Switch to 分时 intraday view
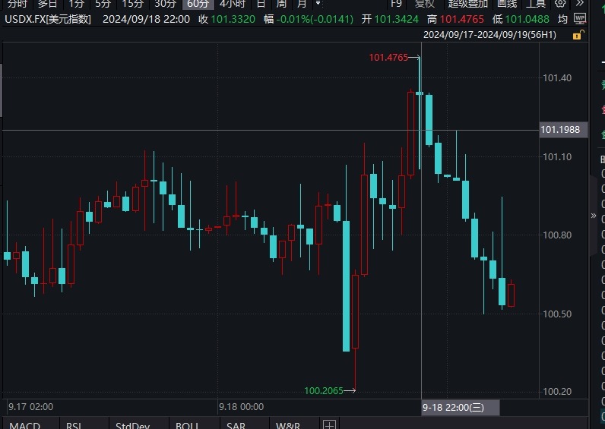605x429 pixels. [x=17, y=4]
